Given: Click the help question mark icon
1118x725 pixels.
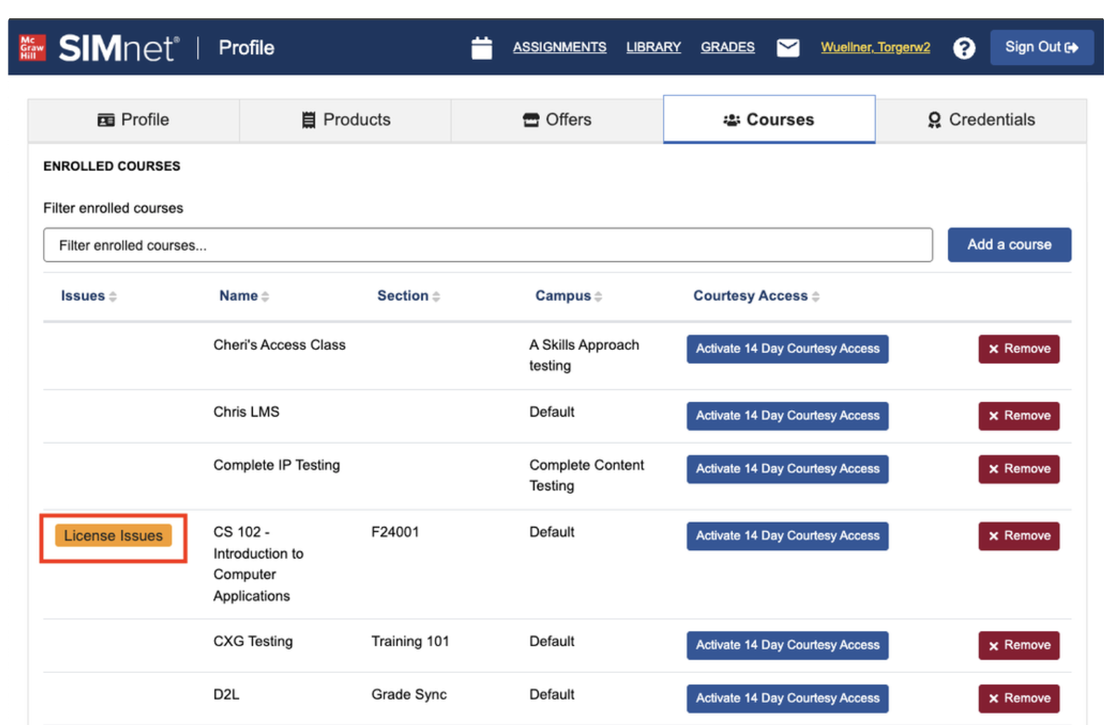Looking at the screenshot, I should pyautogui.click(x=964, y=48).
